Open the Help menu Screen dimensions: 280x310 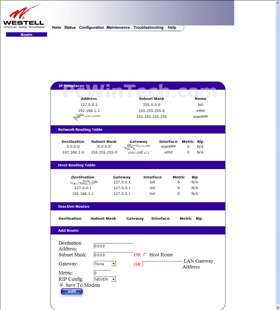(172, 27)
